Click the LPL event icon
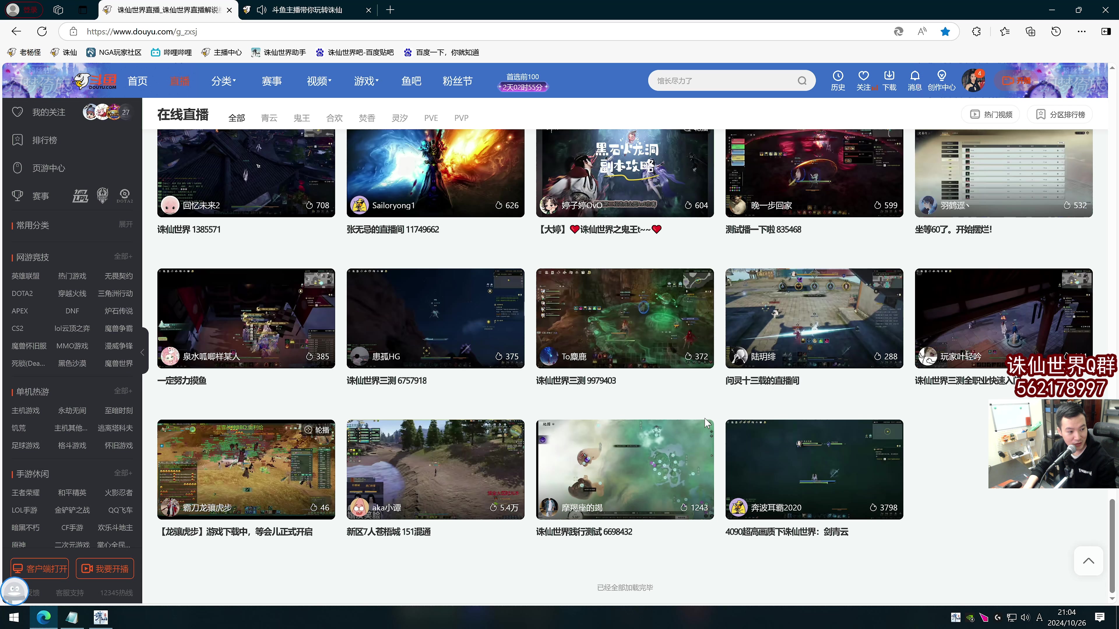Viewport: 1119px width, 629px height. coord(80,196)
